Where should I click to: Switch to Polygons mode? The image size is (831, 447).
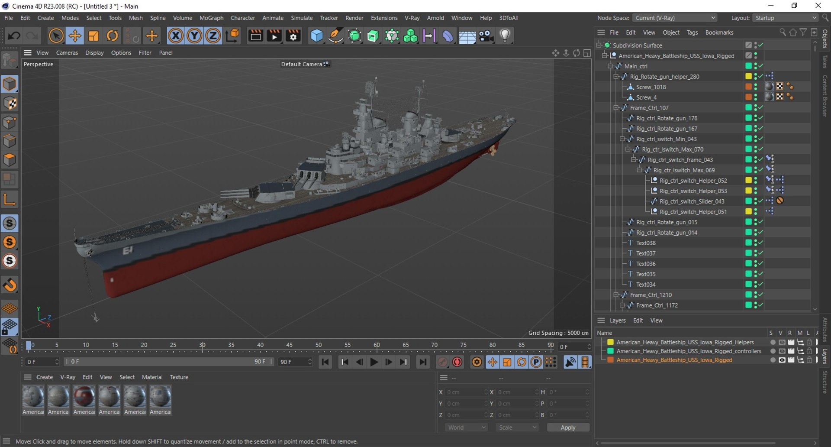(10, 160)
